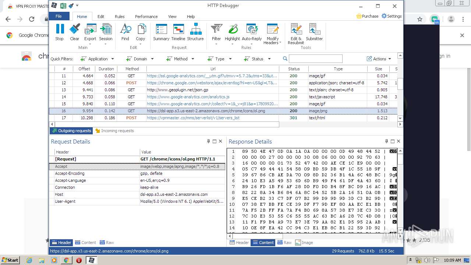
Task: Select the analytics.js request row
Action: 223,97
